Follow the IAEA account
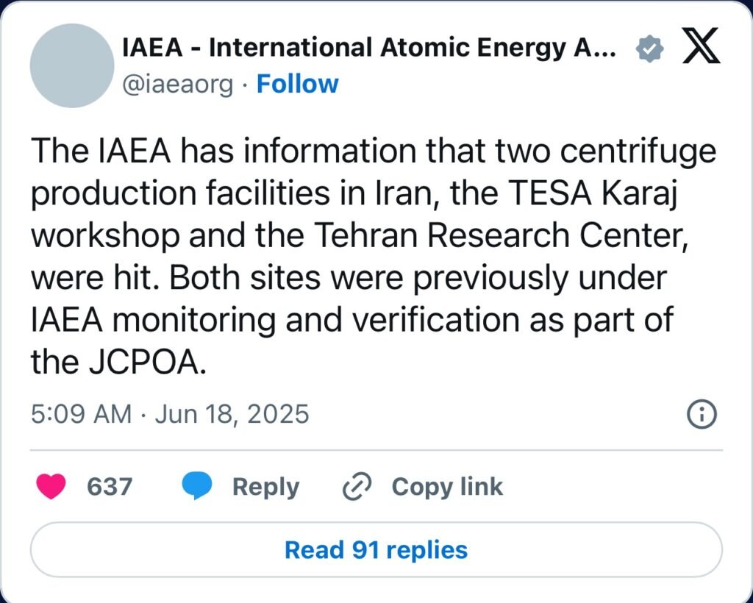 297,84
